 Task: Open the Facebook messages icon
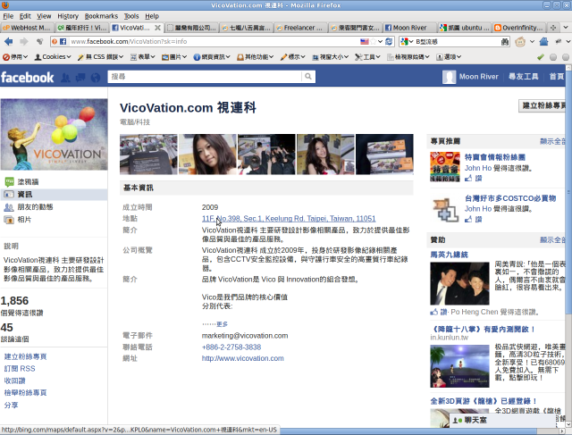[80, 78]
